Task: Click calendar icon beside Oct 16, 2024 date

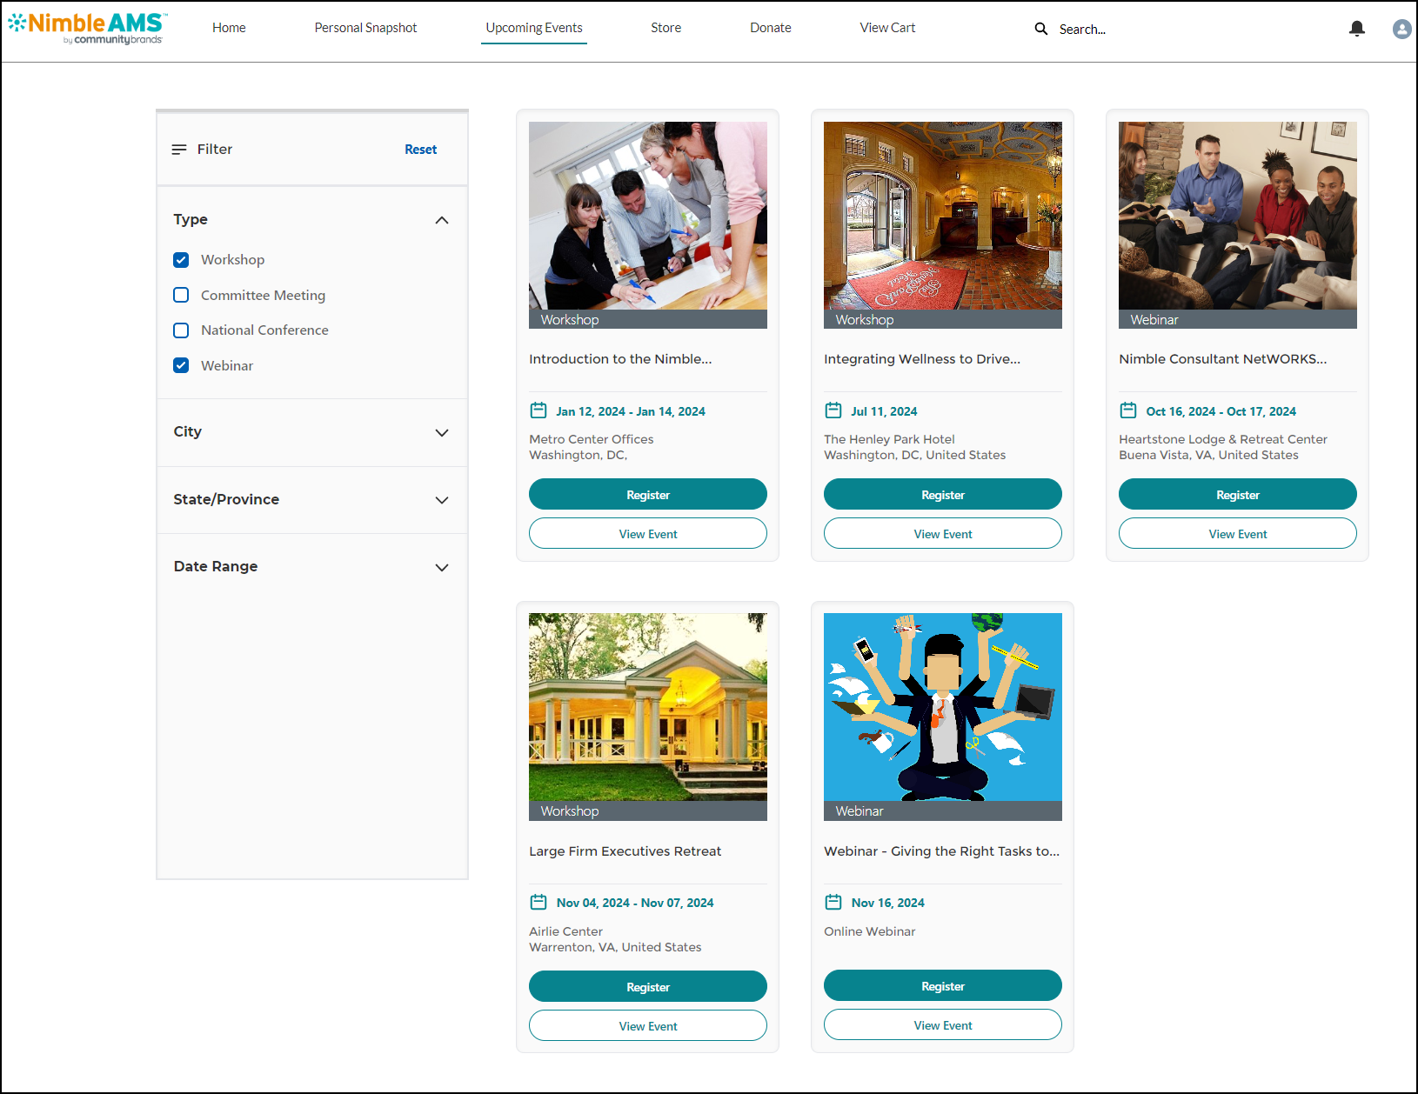Action: tap(1128, 410)
